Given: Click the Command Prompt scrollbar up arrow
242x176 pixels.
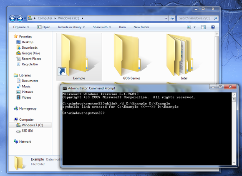Looking at the screenshot, I should point(234,95).
